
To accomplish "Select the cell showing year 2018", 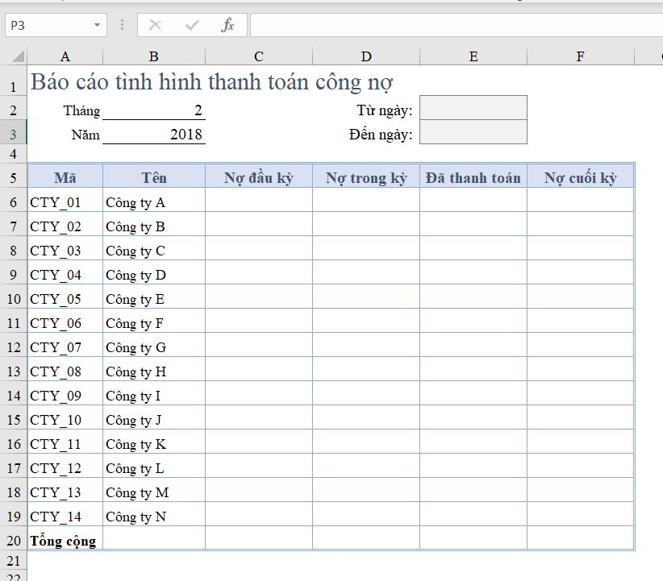I will pyautogui.click(x=153, y=135).
